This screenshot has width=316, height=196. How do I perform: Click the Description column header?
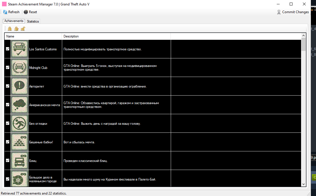click(116, 36)
